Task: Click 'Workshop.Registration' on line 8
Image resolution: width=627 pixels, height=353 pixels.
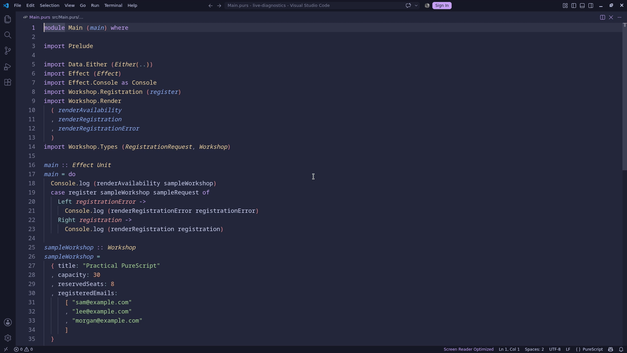Action: (x=105, y=92)
